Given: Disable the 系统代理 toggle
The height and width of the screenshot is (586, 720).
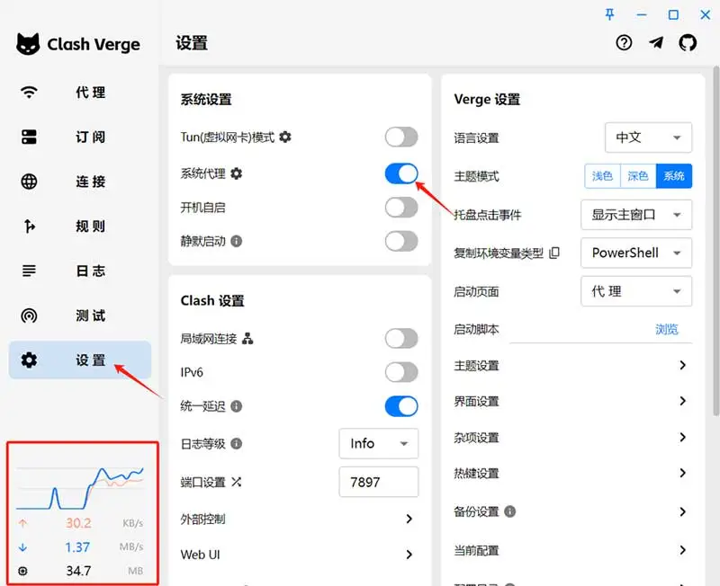Looking at the screenshot, I should click(401, 173).
